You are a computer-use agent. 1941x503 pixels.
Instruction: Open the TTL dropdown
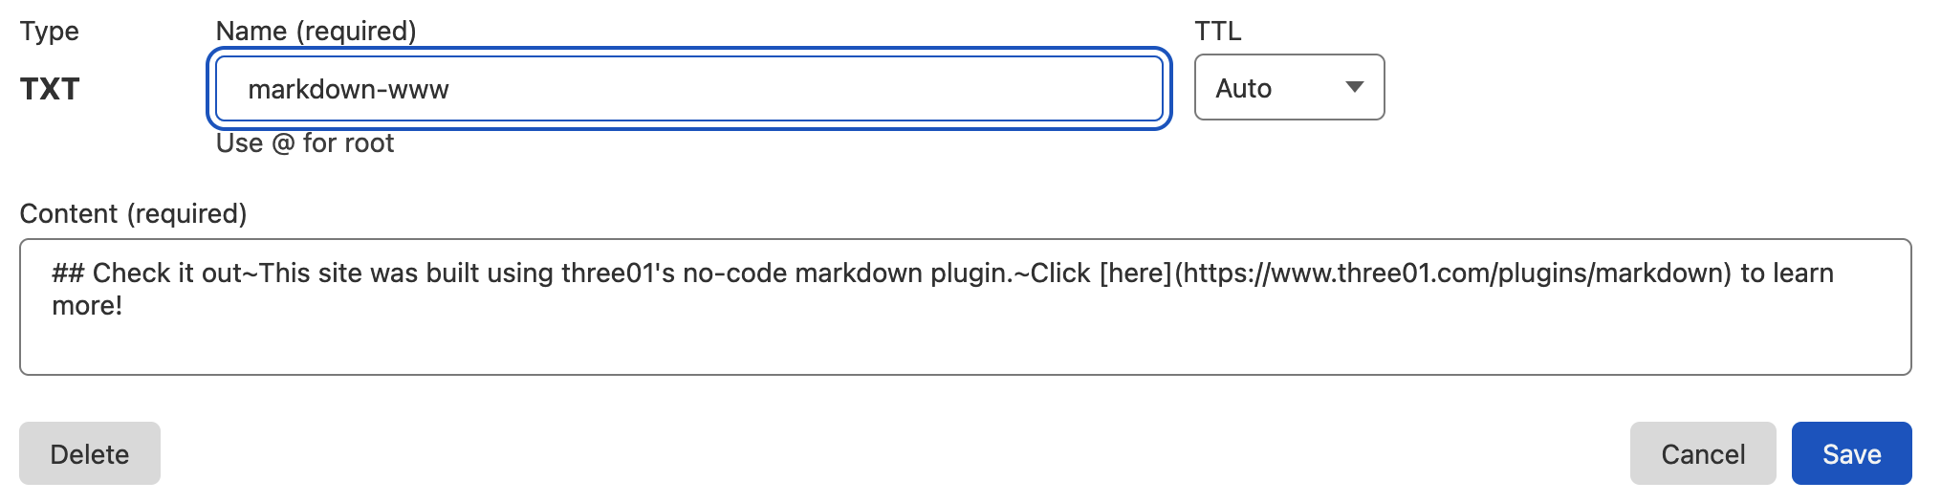(x=1288, y=88)
